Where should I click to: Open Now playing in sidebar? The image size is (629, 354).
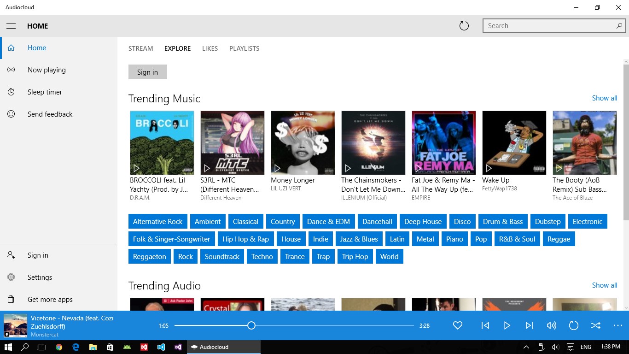point(59,70)
